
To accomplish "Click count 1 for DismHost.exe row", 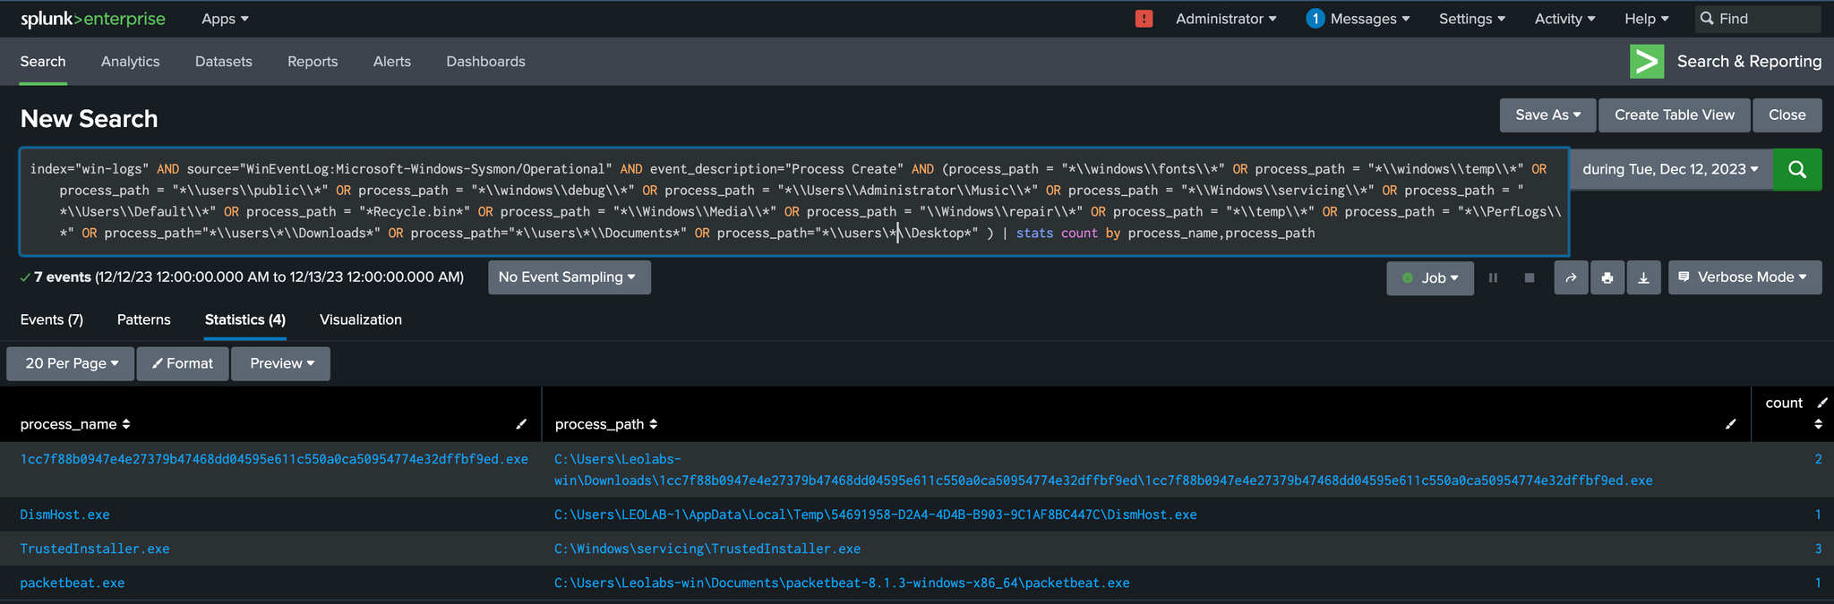I will tap(1818, 515).
